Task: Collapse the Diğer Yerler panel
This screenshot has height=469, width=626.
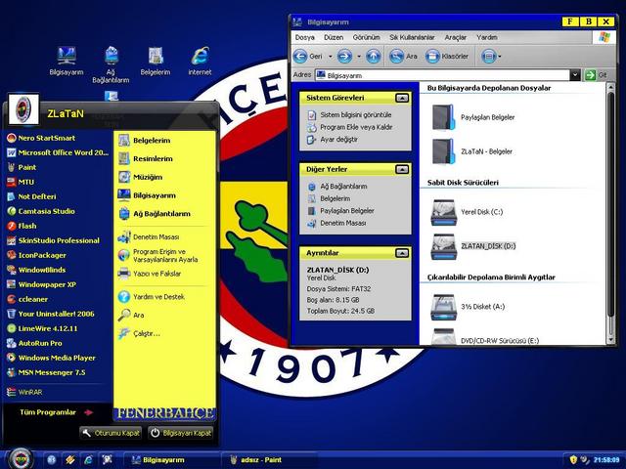Action: (x=402, y=169)
